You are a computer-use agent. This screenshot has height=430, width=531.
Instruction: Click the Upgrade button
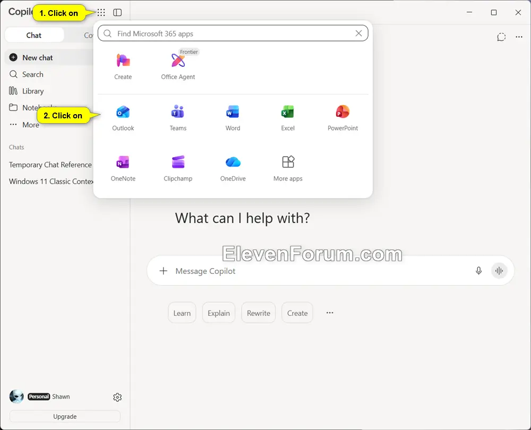(x=65, y=416)
